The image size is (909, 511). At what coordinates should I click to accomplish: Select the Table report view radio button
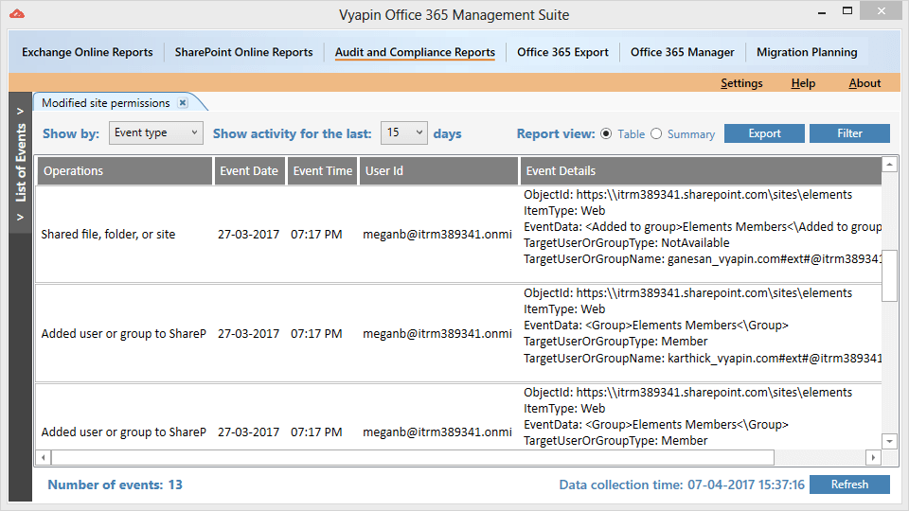coord(606,133)
